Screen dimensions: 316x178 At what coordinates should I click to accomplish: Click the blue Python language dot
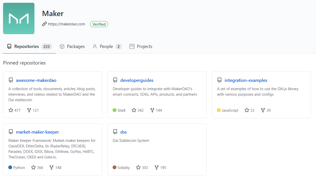10,167
